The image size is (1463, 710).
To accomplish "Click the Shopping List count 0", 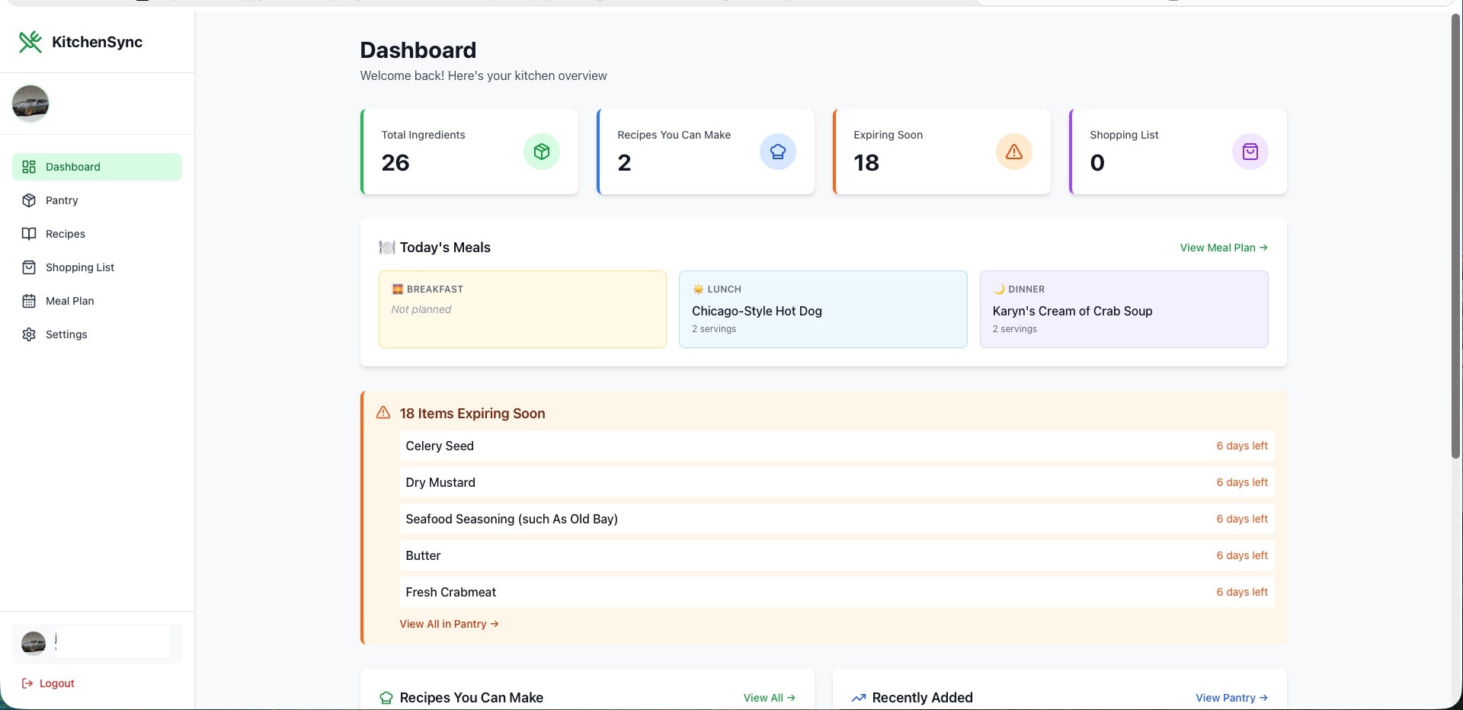I will coord(1097,162).
